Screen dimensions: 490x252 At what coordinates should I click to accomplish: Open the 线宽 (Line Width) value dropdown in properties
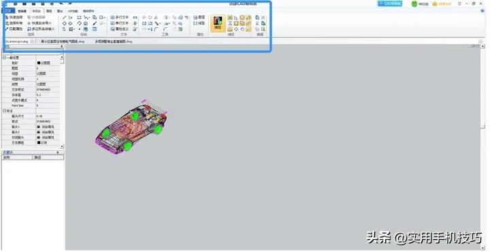pos(48,84)
